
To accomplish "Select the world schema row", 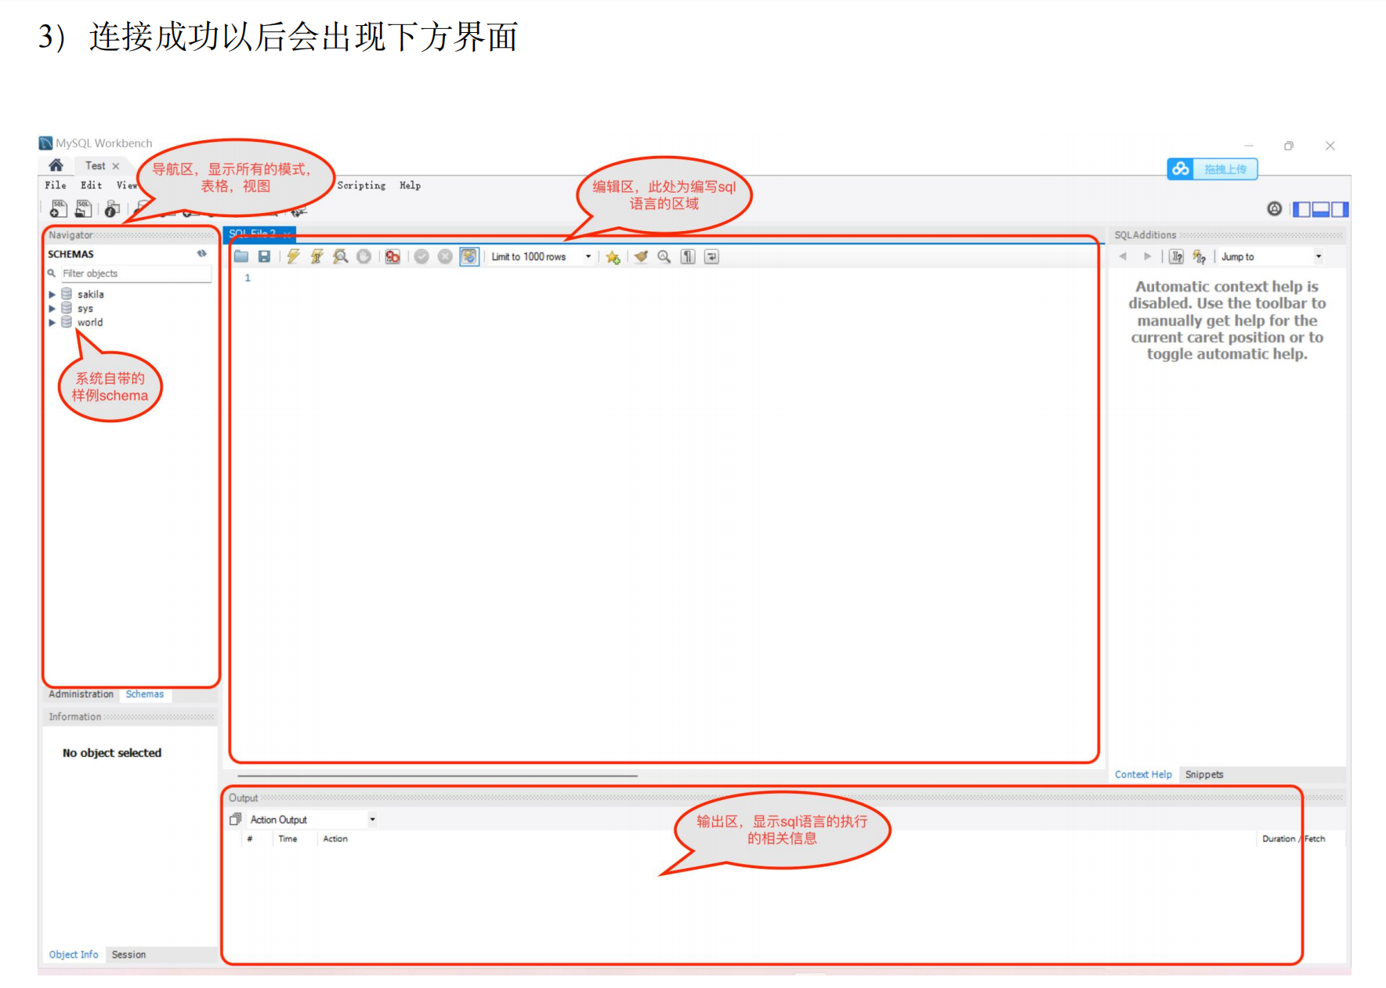I will (x=89, y=322).
